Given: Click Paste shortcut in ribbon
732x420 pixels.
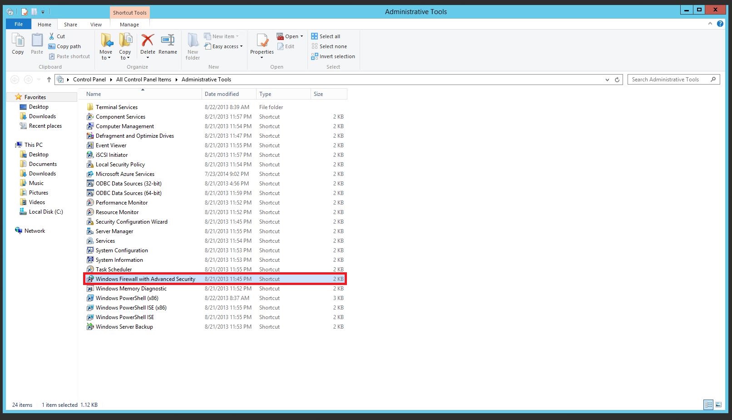Looking at the screenshot, I should pos(69,56).
